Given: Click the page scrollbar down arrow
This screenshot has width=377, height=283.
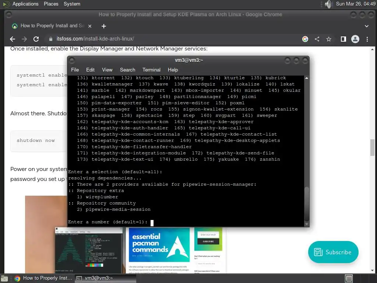Looking at the screenshot, I should coord(372,271).
